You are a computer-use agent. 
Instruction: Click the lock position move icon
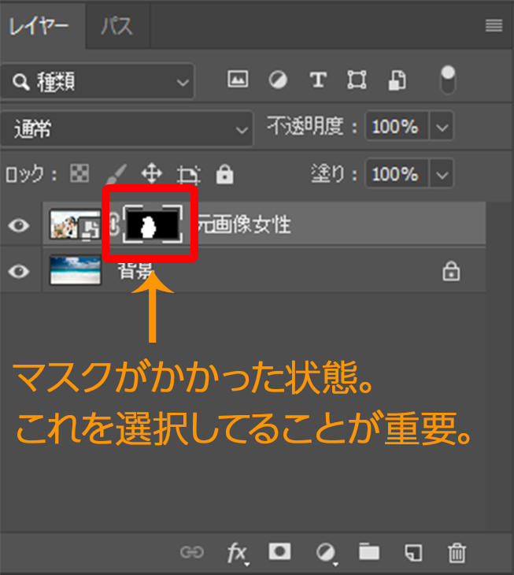[150, 173]
